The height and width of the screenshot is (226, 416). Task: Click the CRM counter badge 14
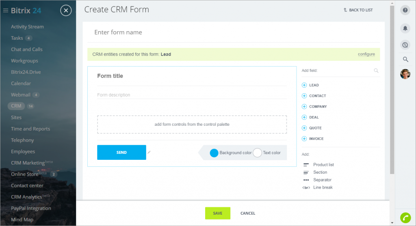31,106
